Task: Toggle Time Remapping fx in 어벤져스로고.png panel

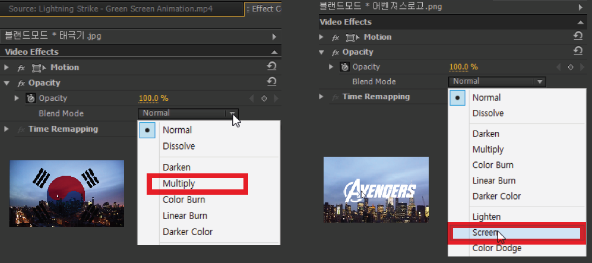Action: point(335,97)
